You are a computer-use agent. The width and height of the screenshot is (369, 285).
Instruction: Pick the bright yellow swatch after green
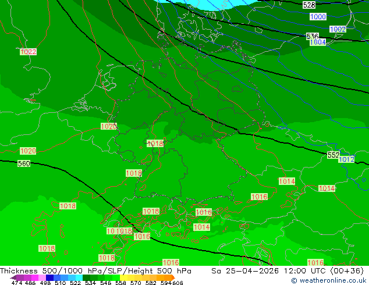[123, 277]
